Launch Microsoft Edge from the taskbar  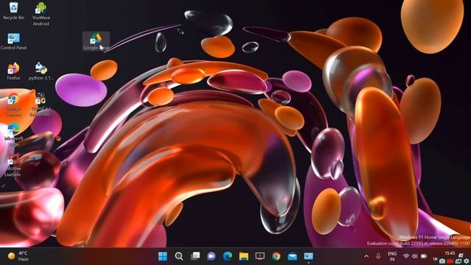227,256
